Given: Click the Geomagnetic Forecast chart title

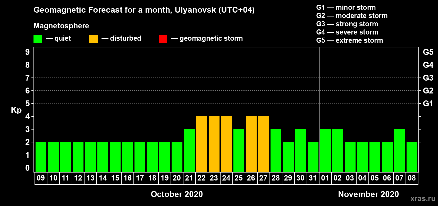Looking at the screenshot, I should tap(144, 10).
